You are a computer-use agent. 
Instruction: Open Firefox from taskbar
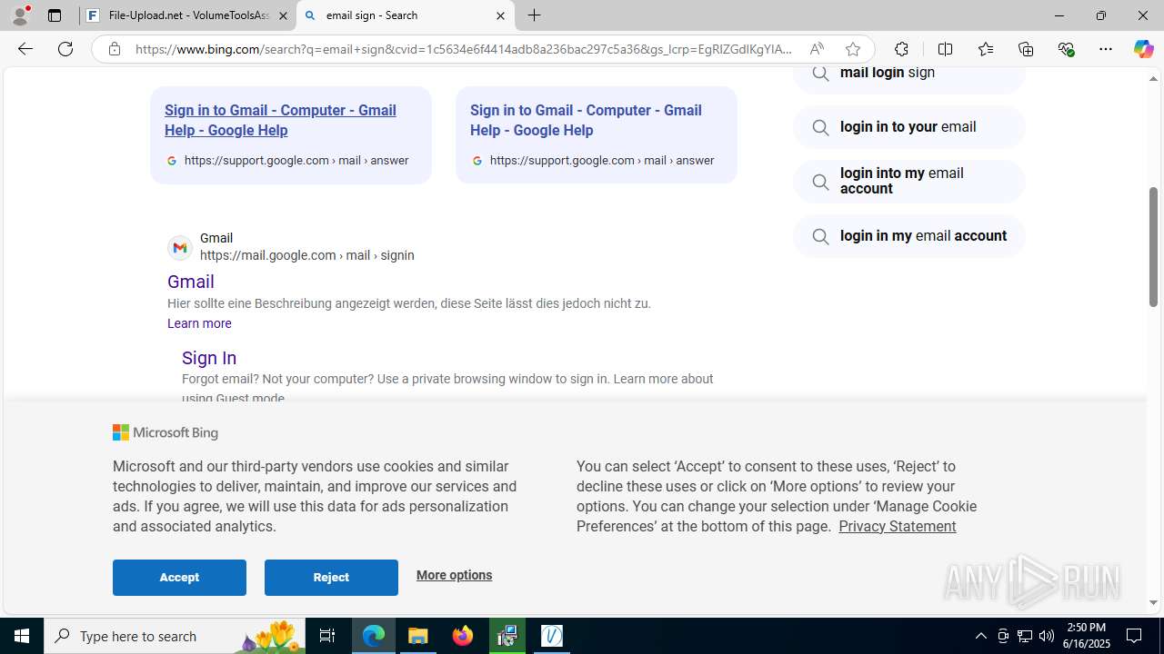tap(463, 636)
